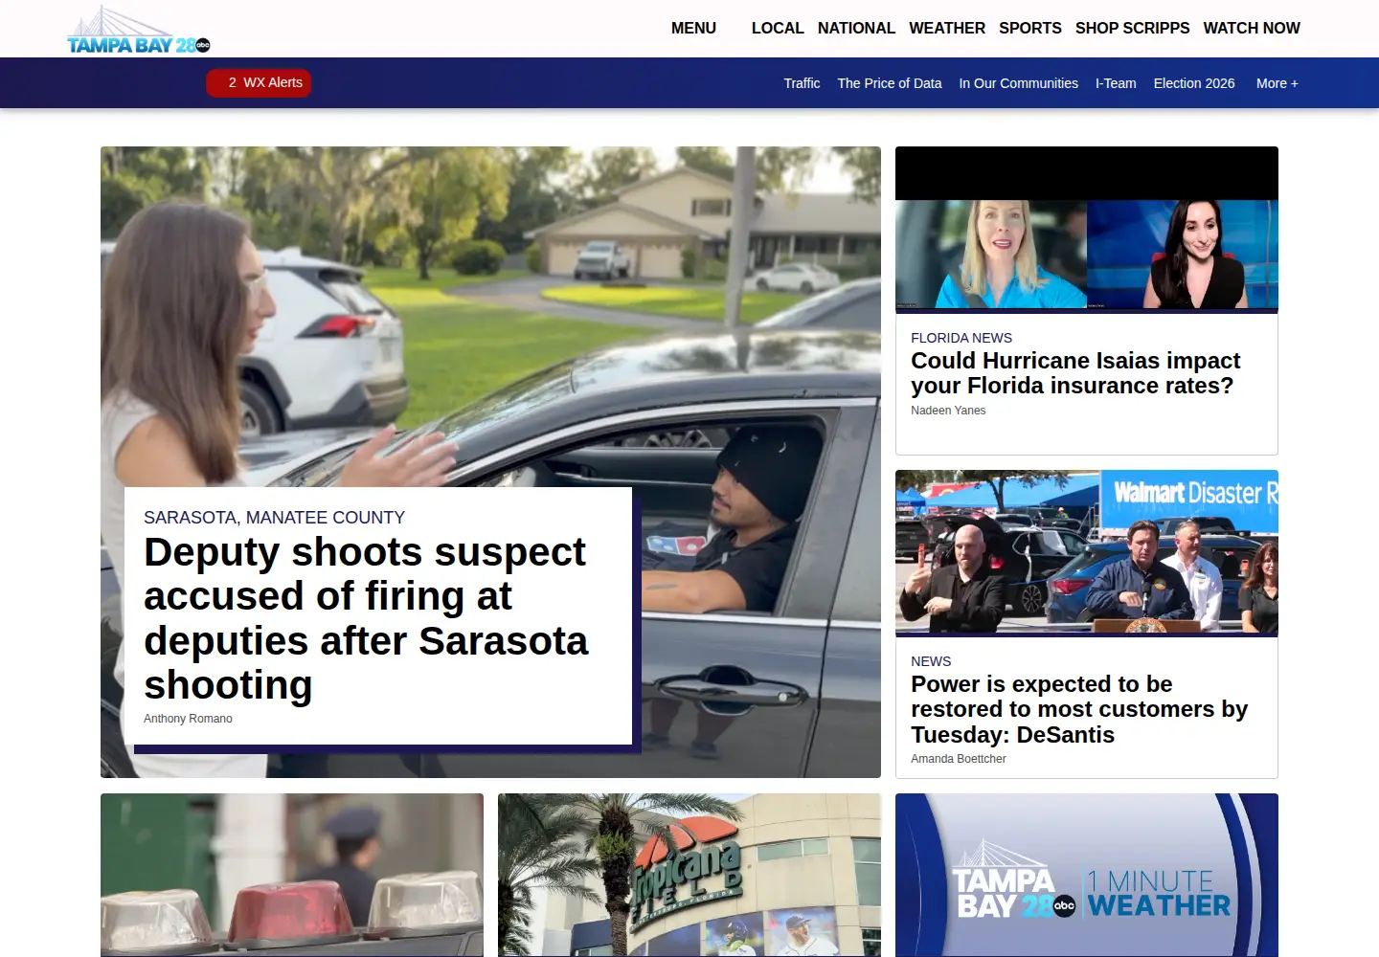Go to the Traffic page
Viewport: 1379px width, 957px height.
pos(802,83)
